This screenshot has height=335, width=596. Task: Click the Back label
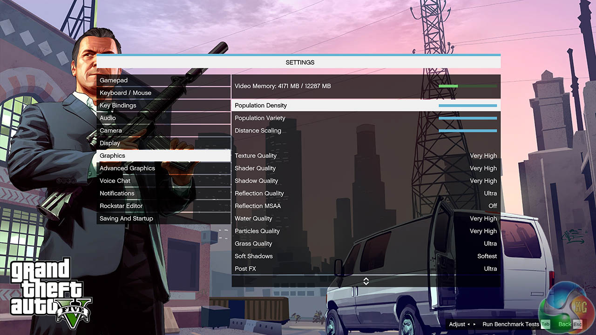pos(565,324)
